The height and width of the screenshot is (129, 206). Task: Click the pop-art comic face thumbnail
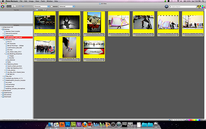pyautogui.click(x=94, y=22)
